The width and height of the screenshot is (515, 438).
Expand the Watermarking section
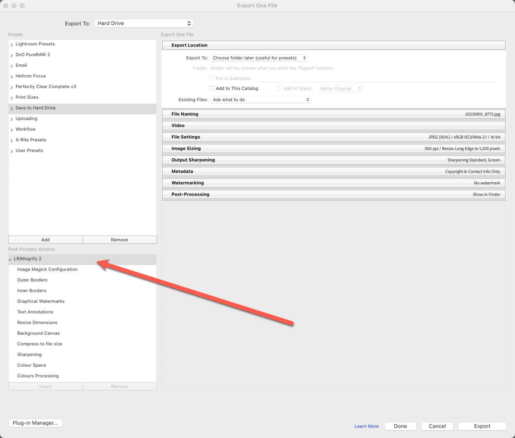(187, 183)
